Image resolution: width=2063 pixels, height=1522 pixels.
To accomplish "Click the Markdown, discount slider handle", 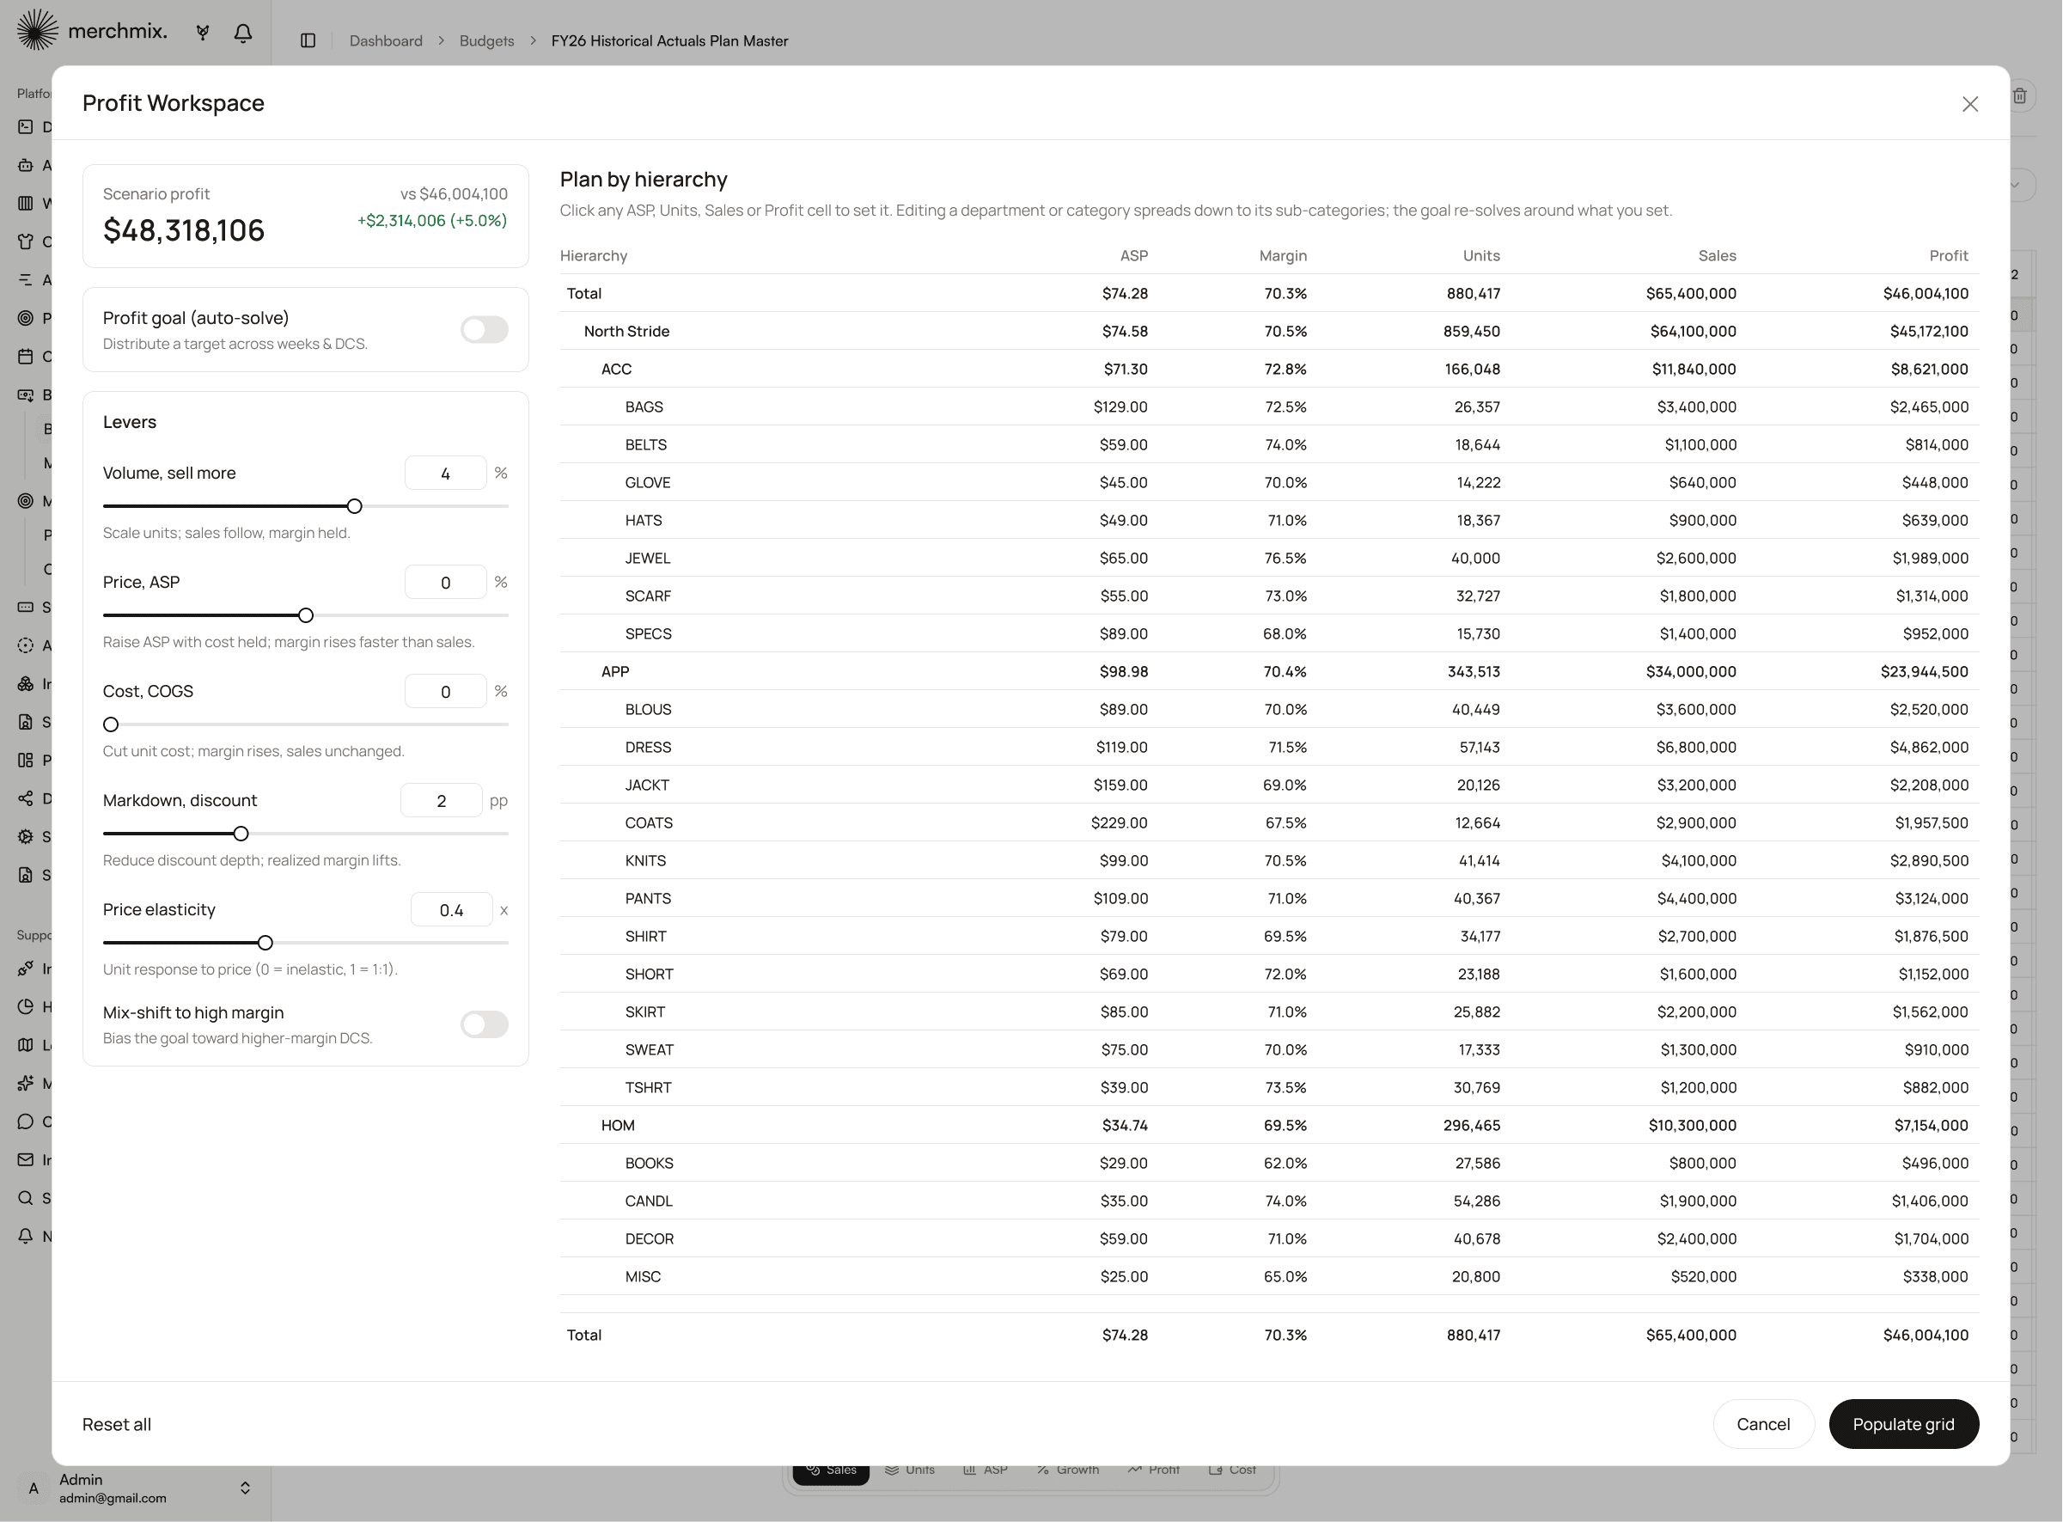I will click(241, 834).
